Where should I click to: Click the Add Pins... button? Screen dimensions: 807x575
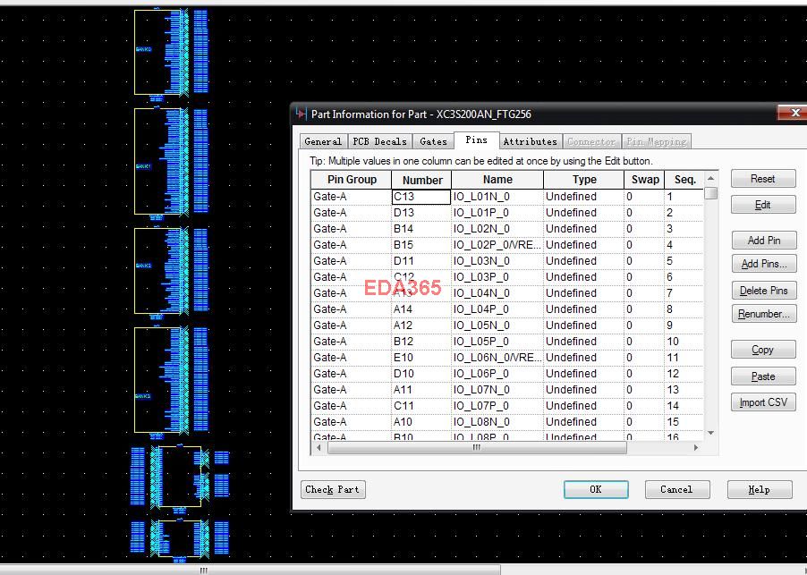tap(764, 264)
